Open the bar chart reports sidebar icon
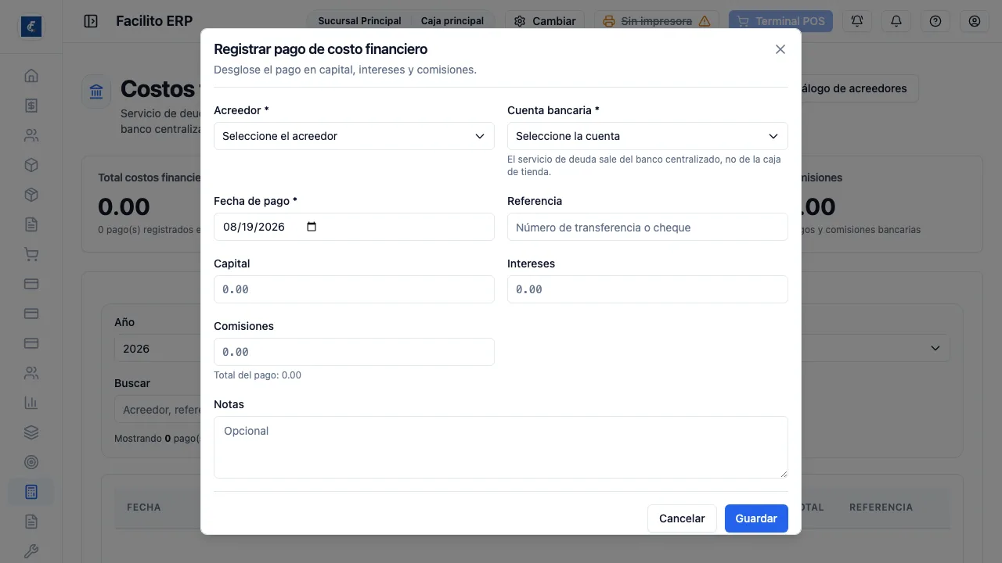Image resolution: width=1002 pixels, height=563 pixels. (31, 403)
